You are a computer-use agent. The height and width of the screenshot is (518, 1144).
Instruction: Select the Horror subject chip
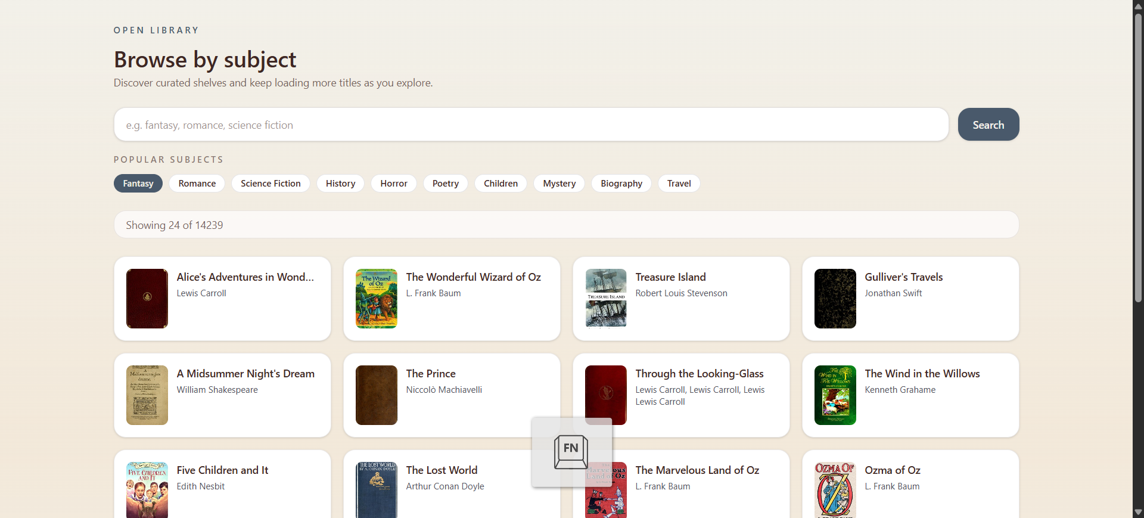394,184
